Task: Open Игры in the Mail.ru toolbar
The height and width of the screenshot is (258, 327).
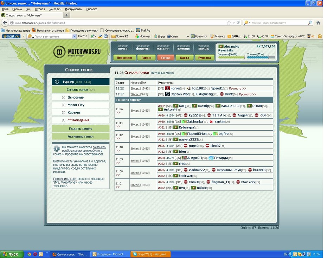Action: coord(159,36)
